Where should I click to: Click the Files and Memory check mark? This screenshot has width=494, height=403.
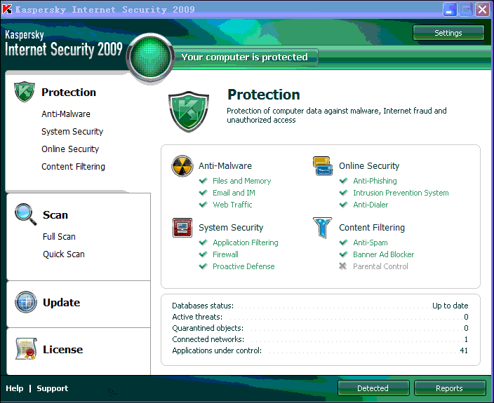click(203, 181)
